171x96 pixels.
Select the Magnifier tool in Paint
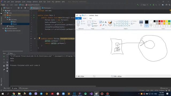click(x=106, y=25)
